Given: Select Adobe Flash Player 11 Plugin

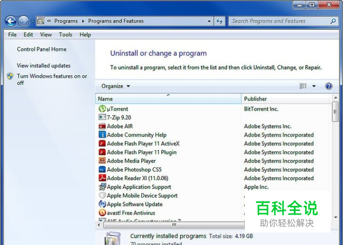Looking at the screenshot, I should [x=142, y=152].
